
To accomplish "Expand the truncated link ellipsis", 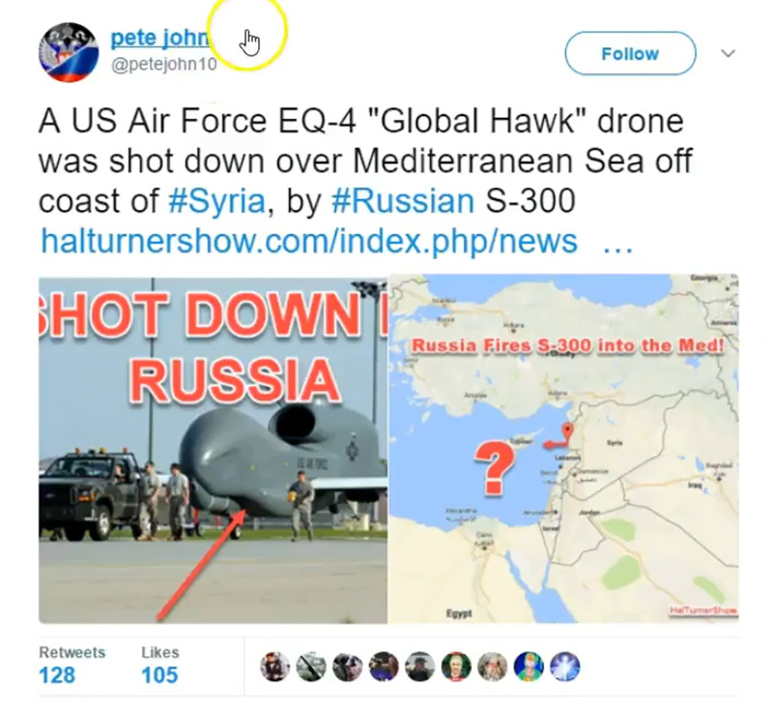I will [x=618, y=247].
